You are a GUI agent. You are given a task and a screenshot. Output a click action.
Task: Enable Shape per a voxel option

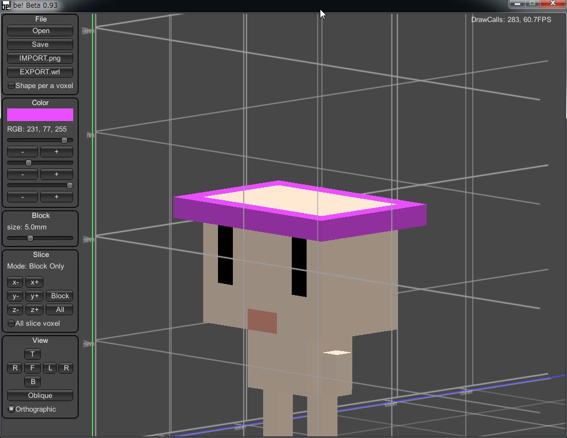[12, 86]
